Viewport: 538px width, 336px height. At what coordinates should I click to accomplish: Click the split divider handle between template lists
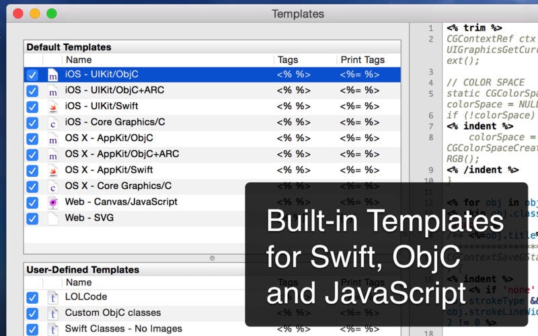[212, 258]
